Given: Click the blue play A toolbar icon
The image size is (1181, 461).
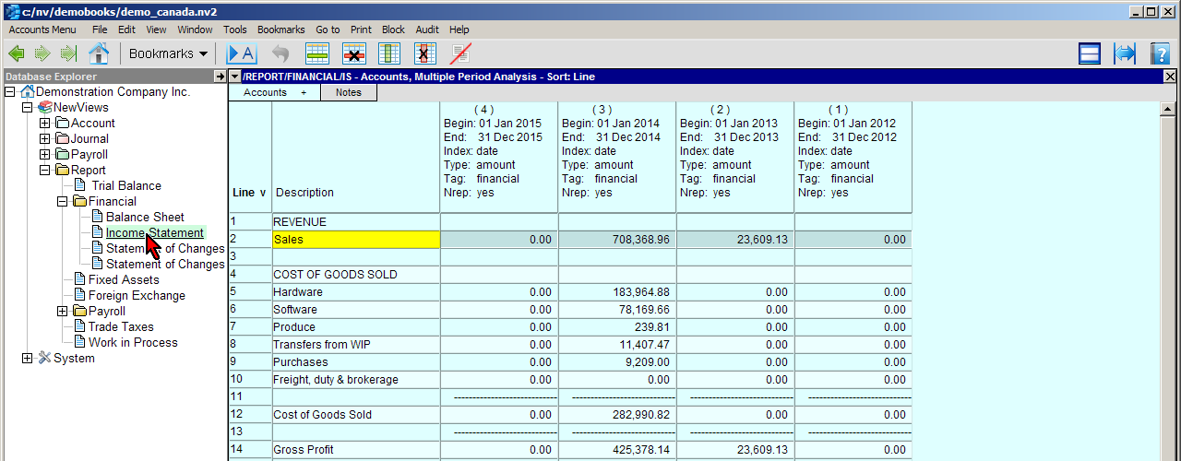Looking at the screenshot, I should 241,53.
